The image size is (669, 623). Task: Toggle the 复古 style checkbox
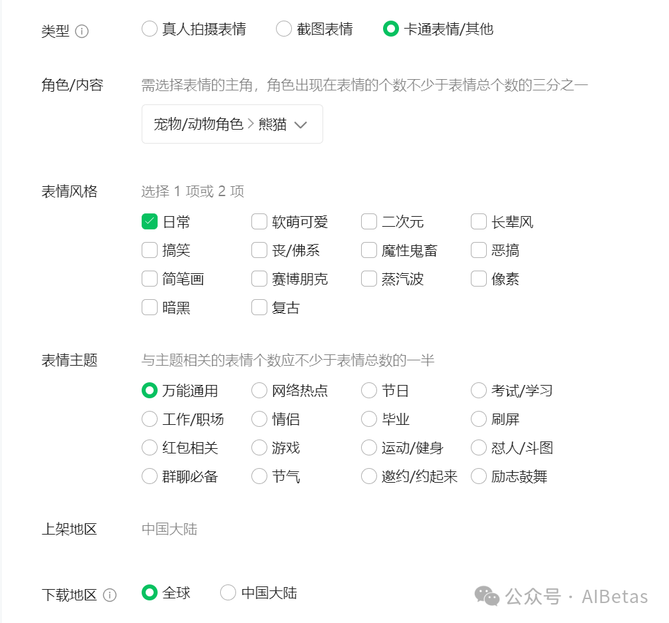259,308
